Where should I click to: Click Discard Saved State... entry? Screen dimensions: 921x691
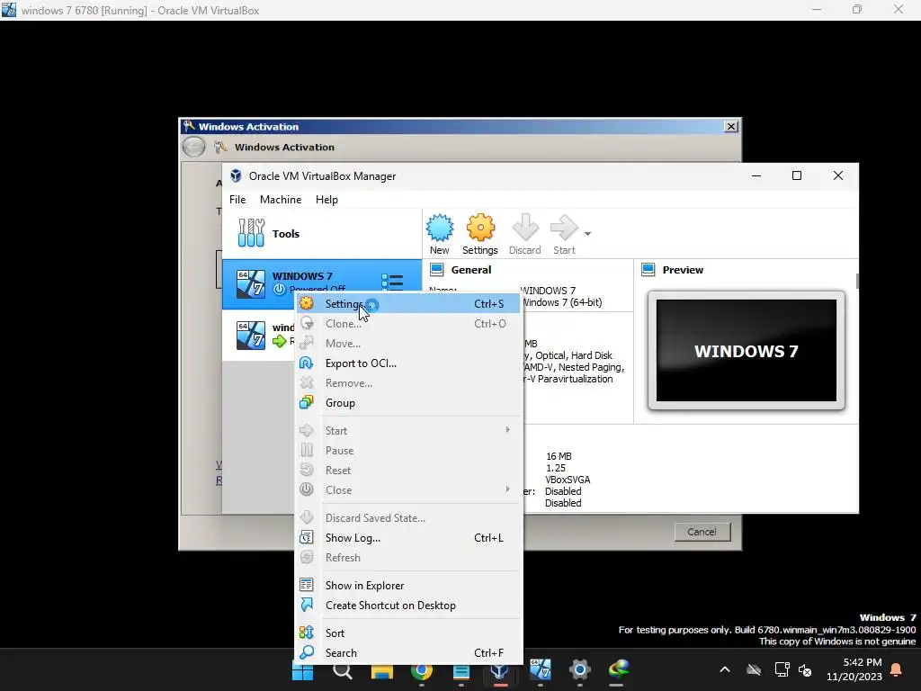[407, 518]
